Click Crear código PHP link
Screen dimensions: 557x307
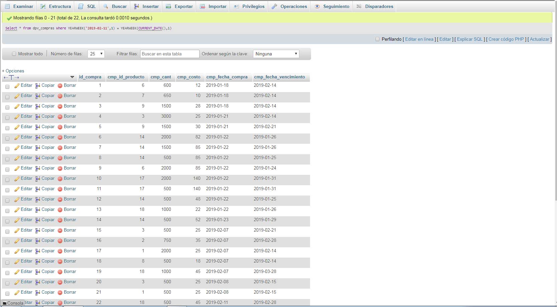(x=506, y=39)
